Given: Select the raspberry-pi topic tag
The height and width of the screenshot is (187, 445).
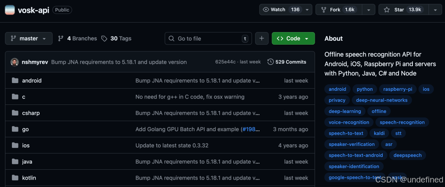Looking at the screenshot, I should [398, 89].
